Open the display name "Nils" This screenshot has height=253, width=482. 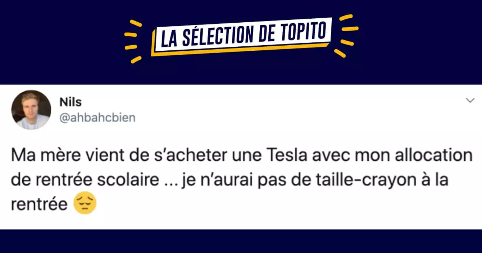(70, 102)
